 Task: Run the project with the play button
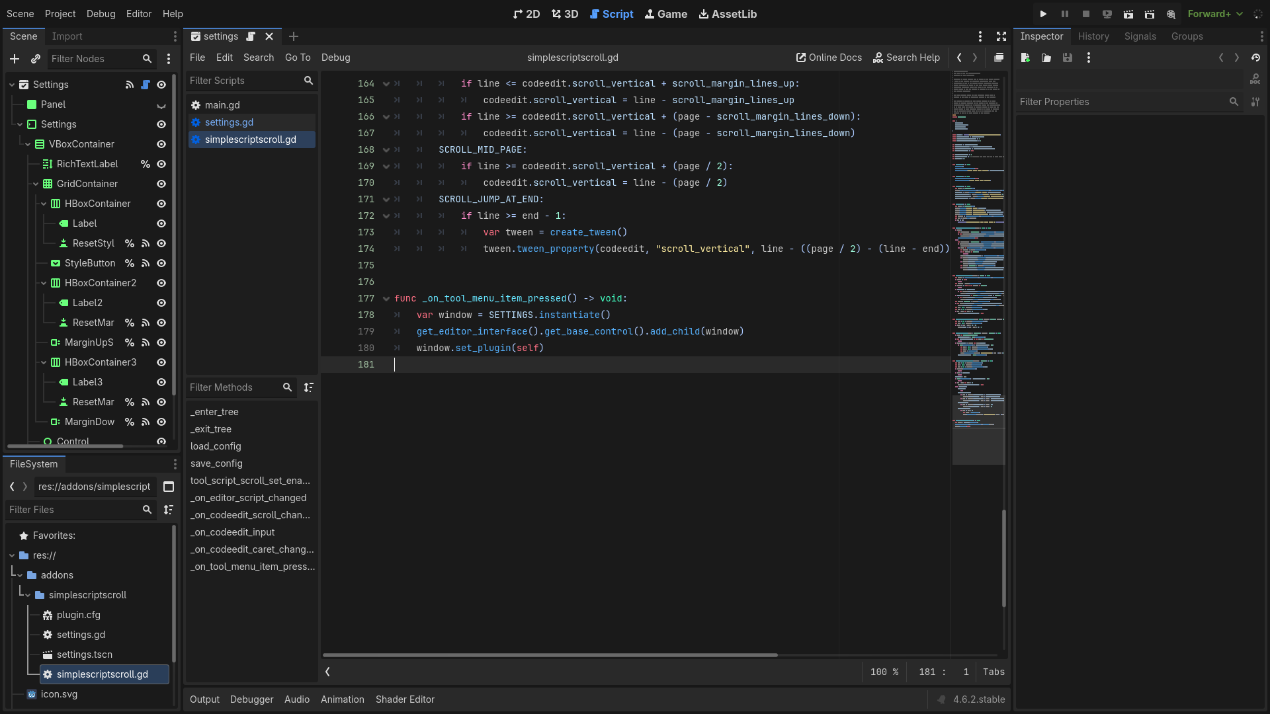(1043, 14)
